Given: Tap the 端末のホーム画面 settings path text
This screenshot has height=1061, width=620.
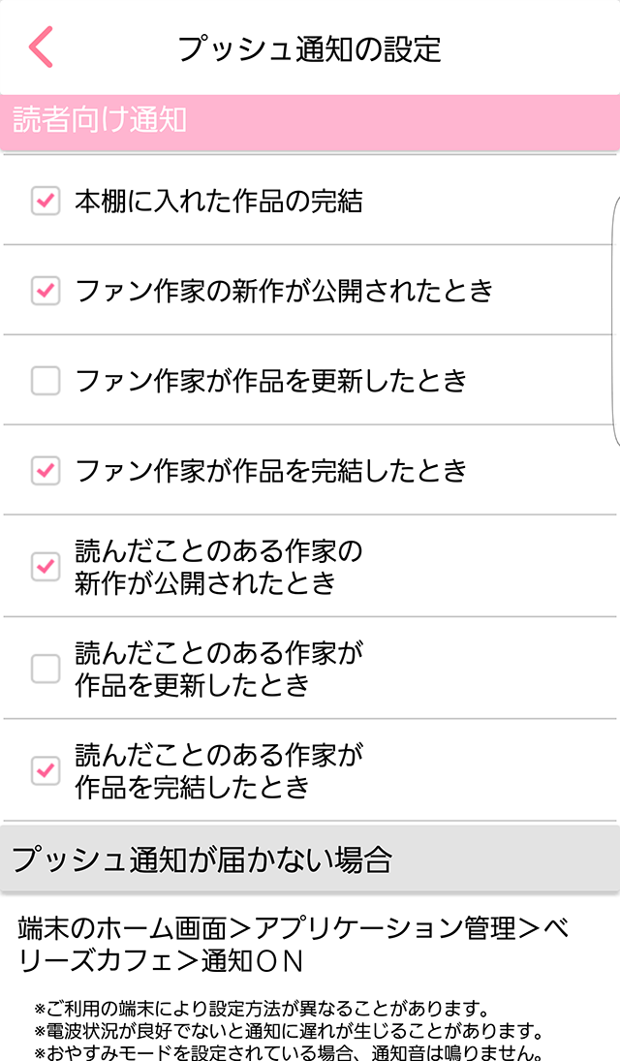Looking at the screenshot, I should tap(293, 944).
